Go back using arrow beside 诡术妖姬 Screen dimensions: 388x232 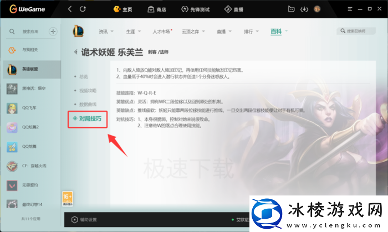(x=76, y=52)
